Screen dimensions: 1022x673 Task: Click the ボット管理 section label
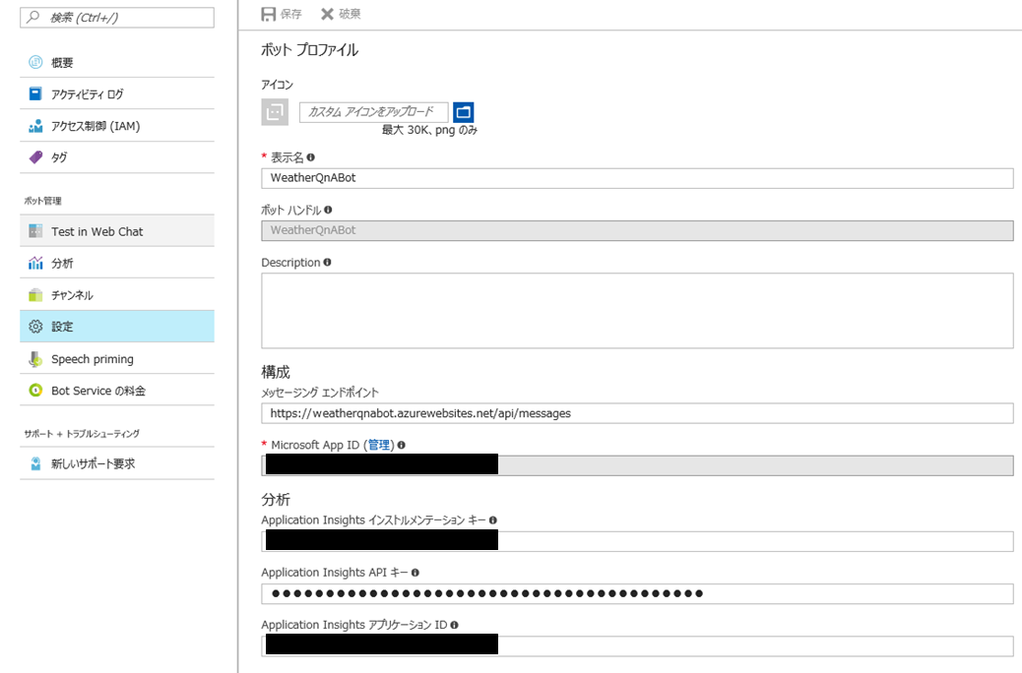coord(43,201)
